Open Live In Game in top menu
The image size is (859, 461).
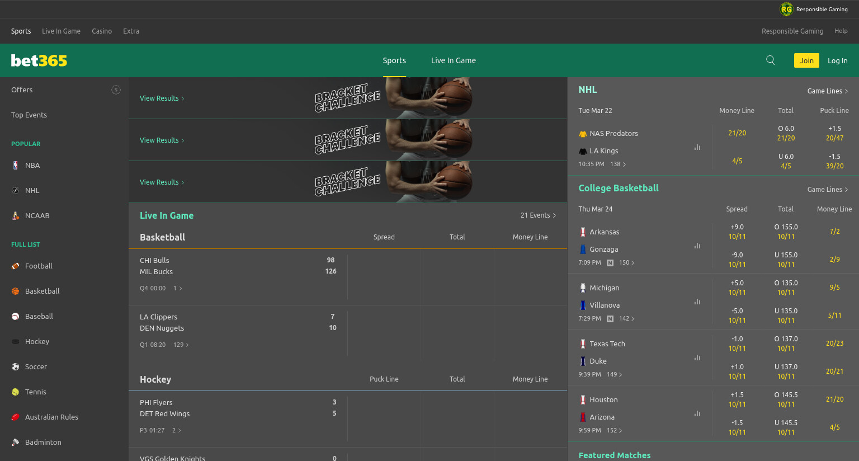point(61,31)
